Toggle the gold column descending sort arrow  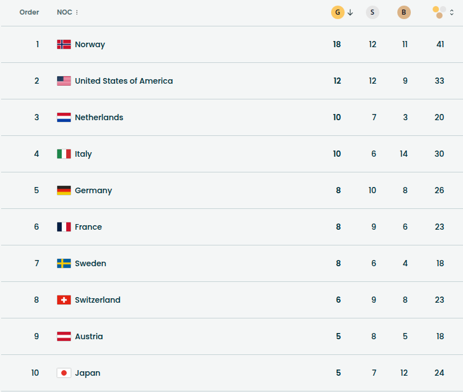[x=350, y=12]
